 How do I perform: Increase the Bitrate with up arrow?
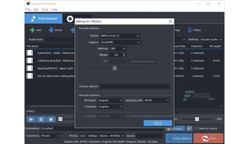point(124,54)
